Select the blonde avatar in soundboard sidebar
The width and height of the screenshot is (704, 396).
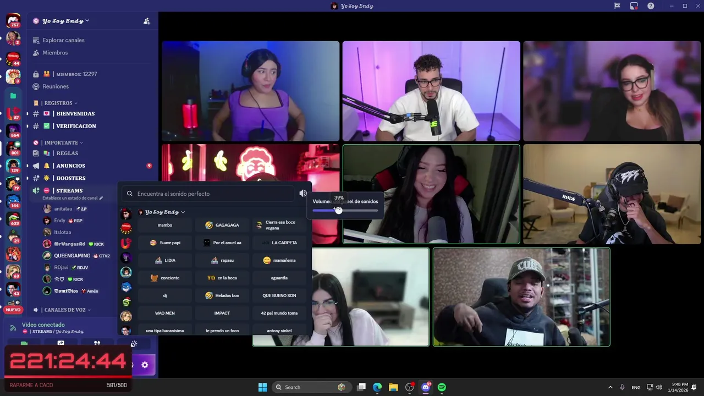click(126, 316)
